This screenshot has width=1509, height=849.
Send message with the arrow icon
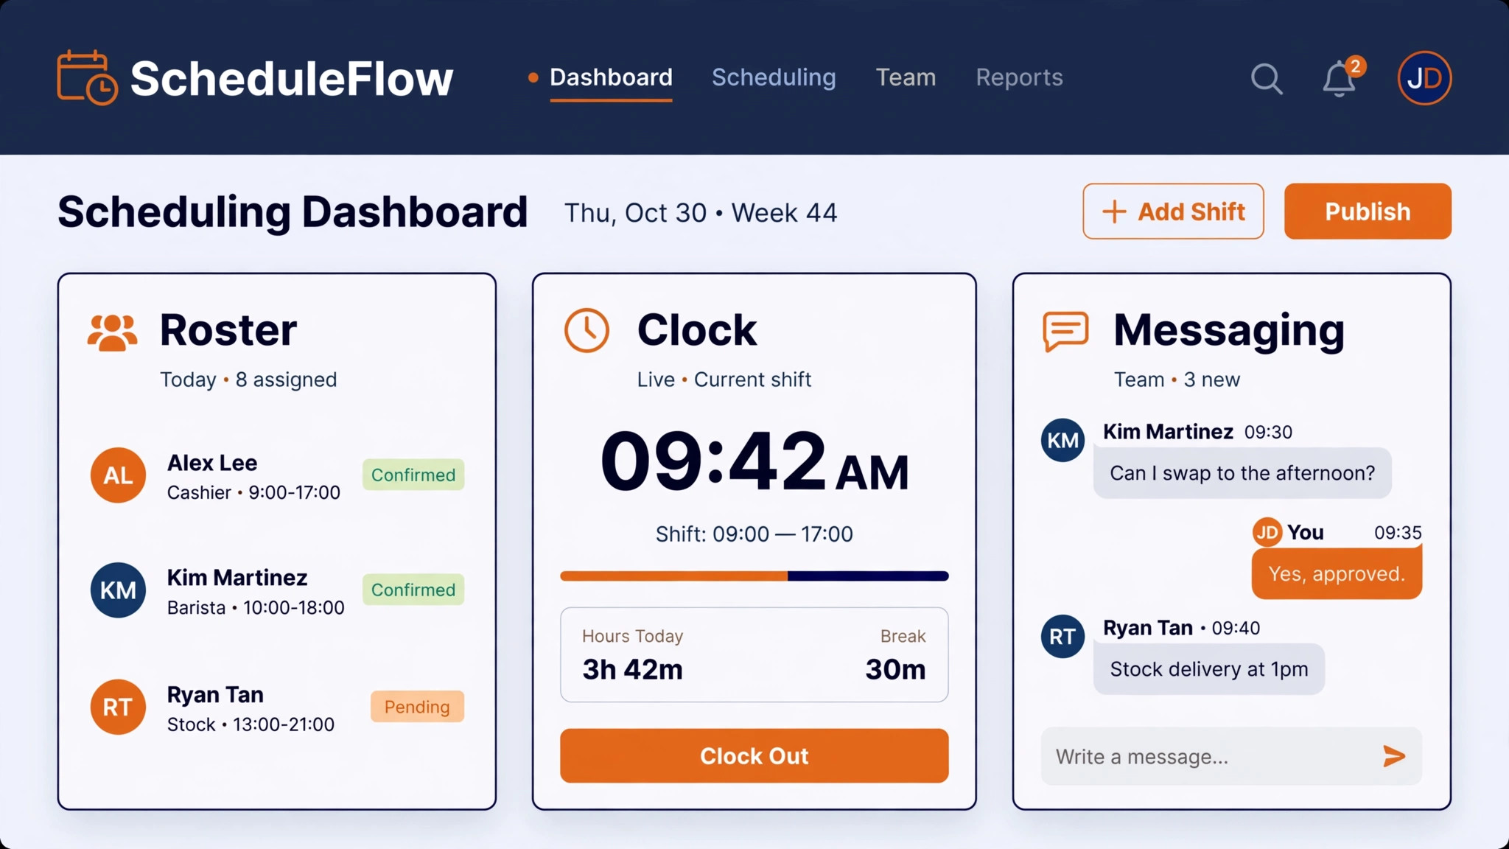tap(1393, 756)
